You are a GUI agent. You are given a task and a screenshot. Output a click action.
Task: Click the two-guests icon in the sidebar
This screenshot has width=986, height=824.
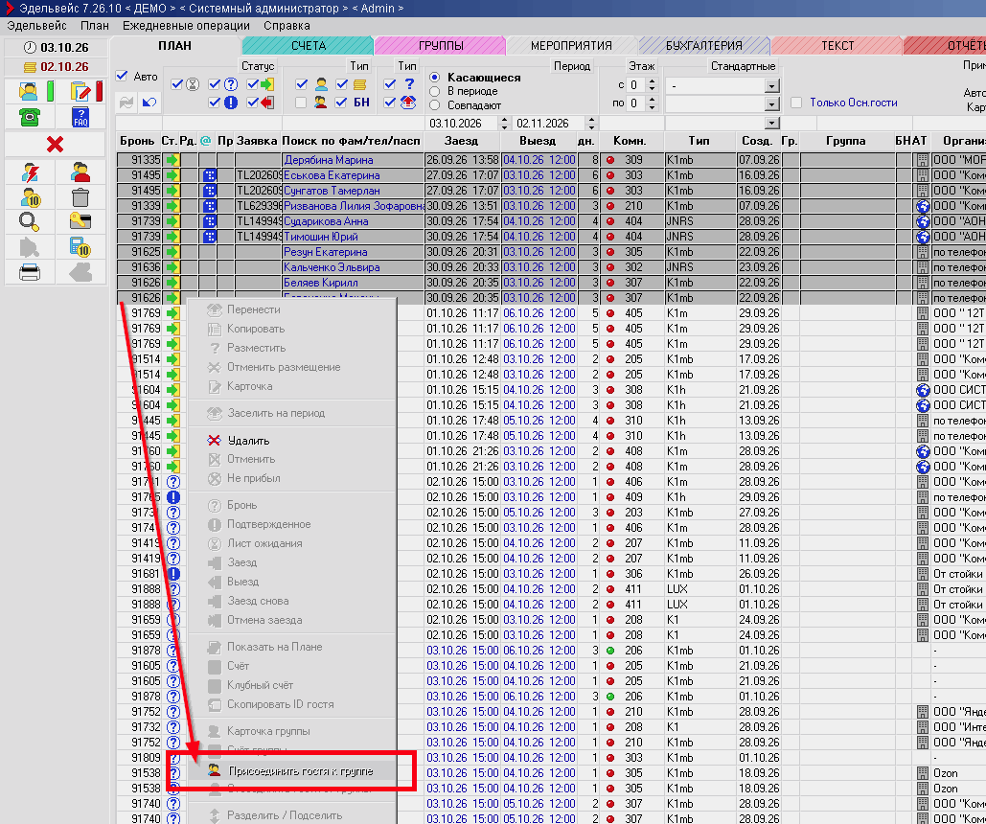pos(80,172)
